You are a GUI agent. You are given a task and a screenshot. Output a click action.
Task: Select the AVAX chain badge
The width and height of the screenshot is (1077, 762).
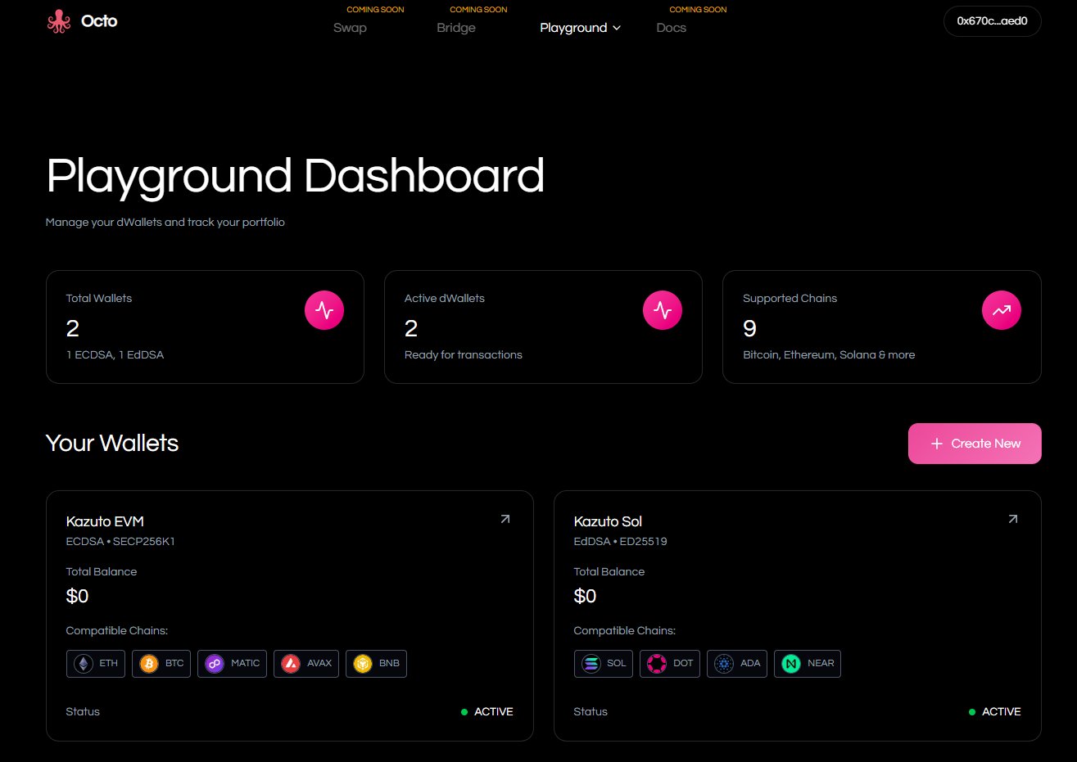point(306,664)
